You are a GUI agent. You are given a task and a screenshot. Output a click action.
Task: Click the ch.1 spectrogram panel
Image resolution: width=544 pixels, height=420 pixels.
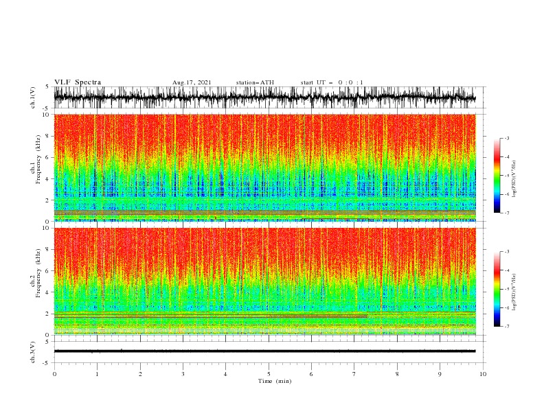(x=264, y=167)
